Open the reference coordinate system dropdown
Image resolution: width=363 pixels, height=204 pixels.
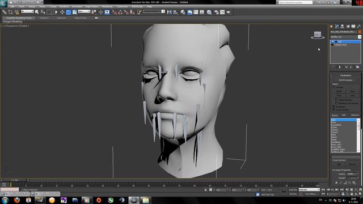pyautogui.click(x=84, y=11)
